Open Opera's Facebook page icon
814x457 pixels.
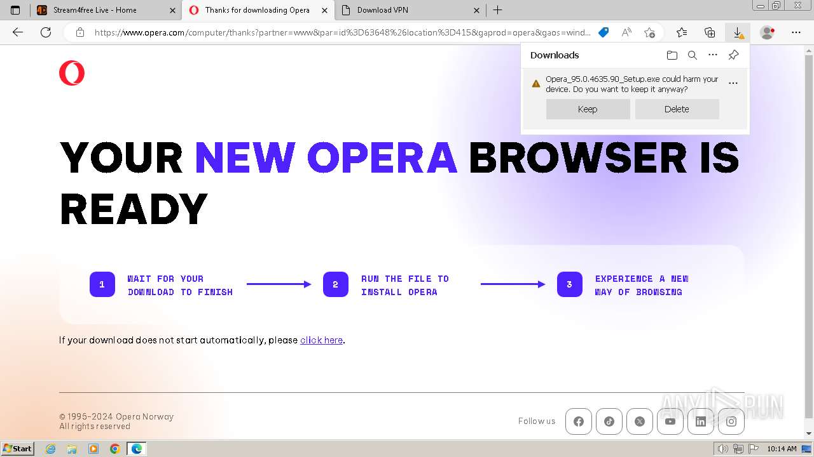(579, 421)
